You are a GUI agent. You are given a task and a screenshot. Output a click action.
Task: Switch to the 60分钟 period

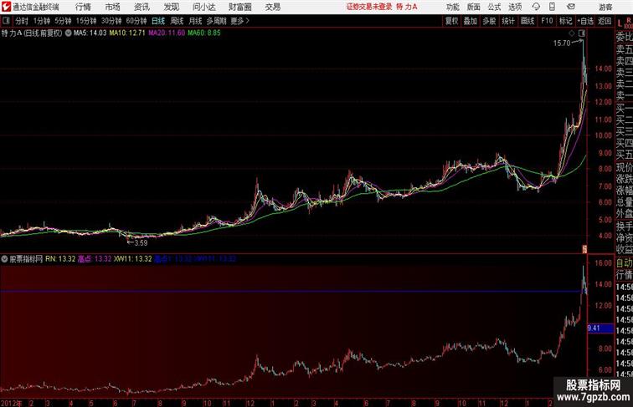[136, 21]
